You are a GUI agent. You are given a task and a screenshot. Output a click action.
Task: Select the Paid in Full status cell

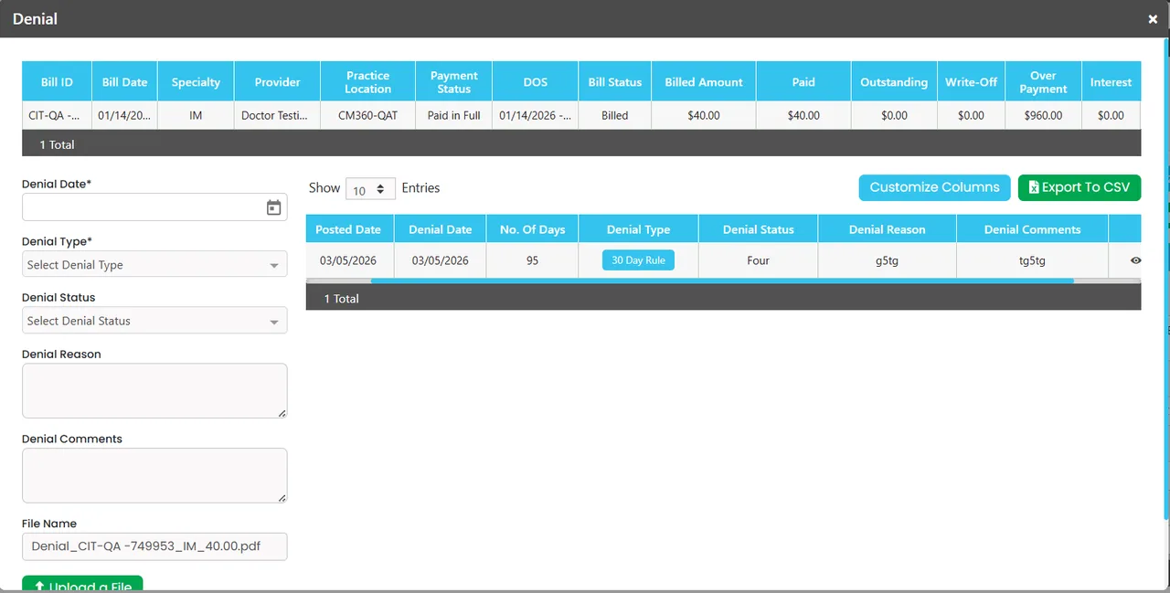click(x=454, y=116)
